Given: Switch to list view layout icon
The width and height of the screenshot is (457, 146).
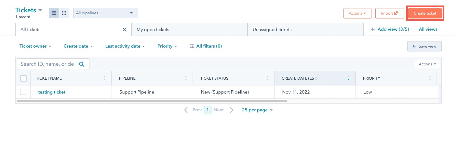Looking at the screenshot, I should click(x=54, y=13).
